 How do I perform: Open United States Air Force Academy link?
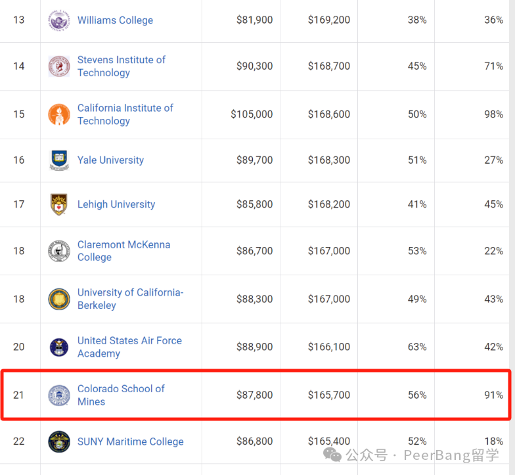129,347
